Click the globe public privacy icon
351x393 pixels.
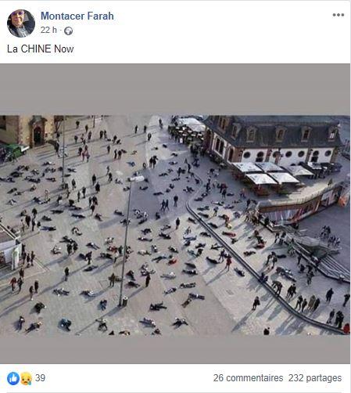(x=68, y=31)
